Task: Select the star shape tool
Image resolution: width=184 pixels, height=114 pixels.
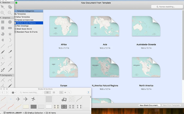Action: point(10,34)
